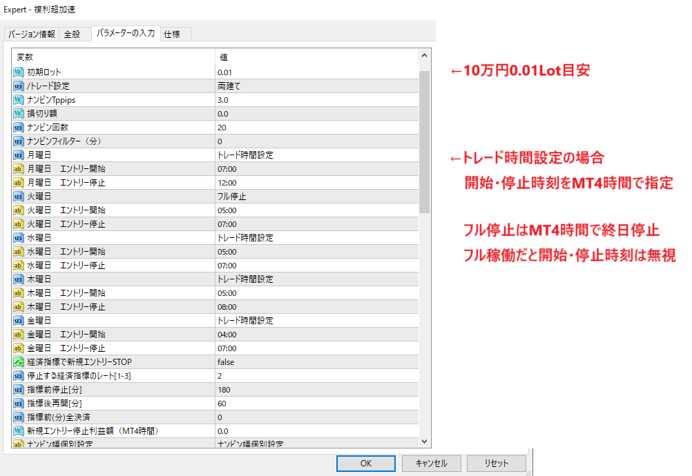Image resolution: width=692 pixels, height=476 pixels.
Task: Switch to the 全般 tab
Action: point(73,33)
